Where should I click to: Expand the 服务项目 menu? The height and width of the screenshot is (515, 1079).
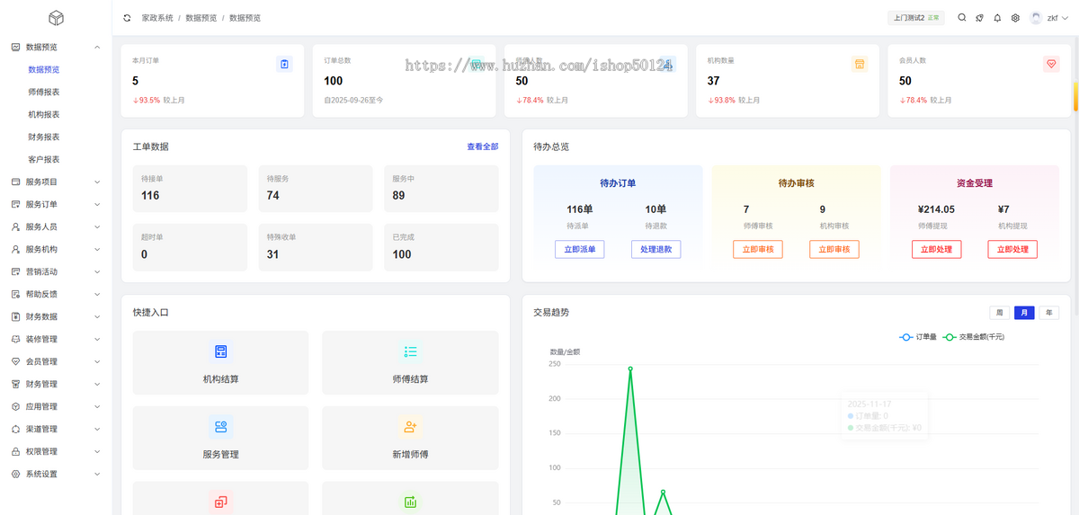pyautogui.click(x=56, y=182)
